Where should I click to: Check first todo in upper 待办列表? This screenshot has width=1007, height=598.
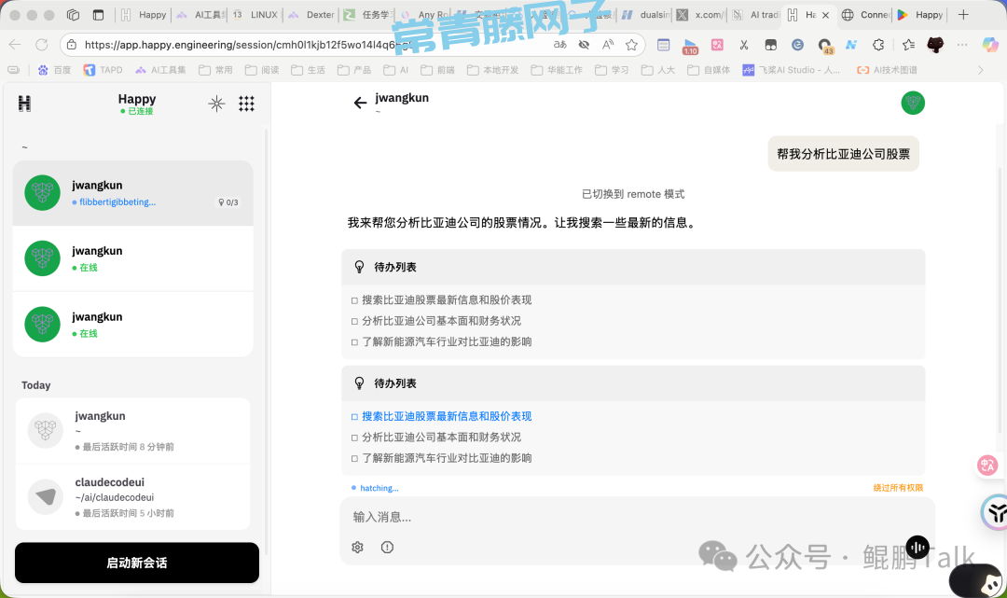354,300
